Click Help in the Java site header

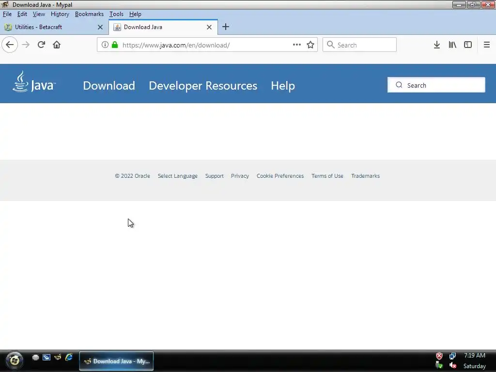tap(283, 85)
